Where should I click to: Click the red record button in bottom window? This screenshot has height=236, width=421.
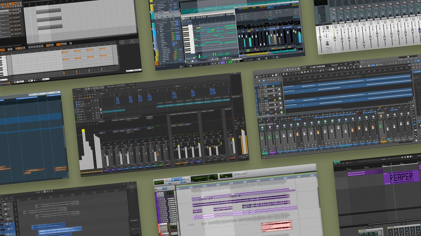tap(244, 173)
